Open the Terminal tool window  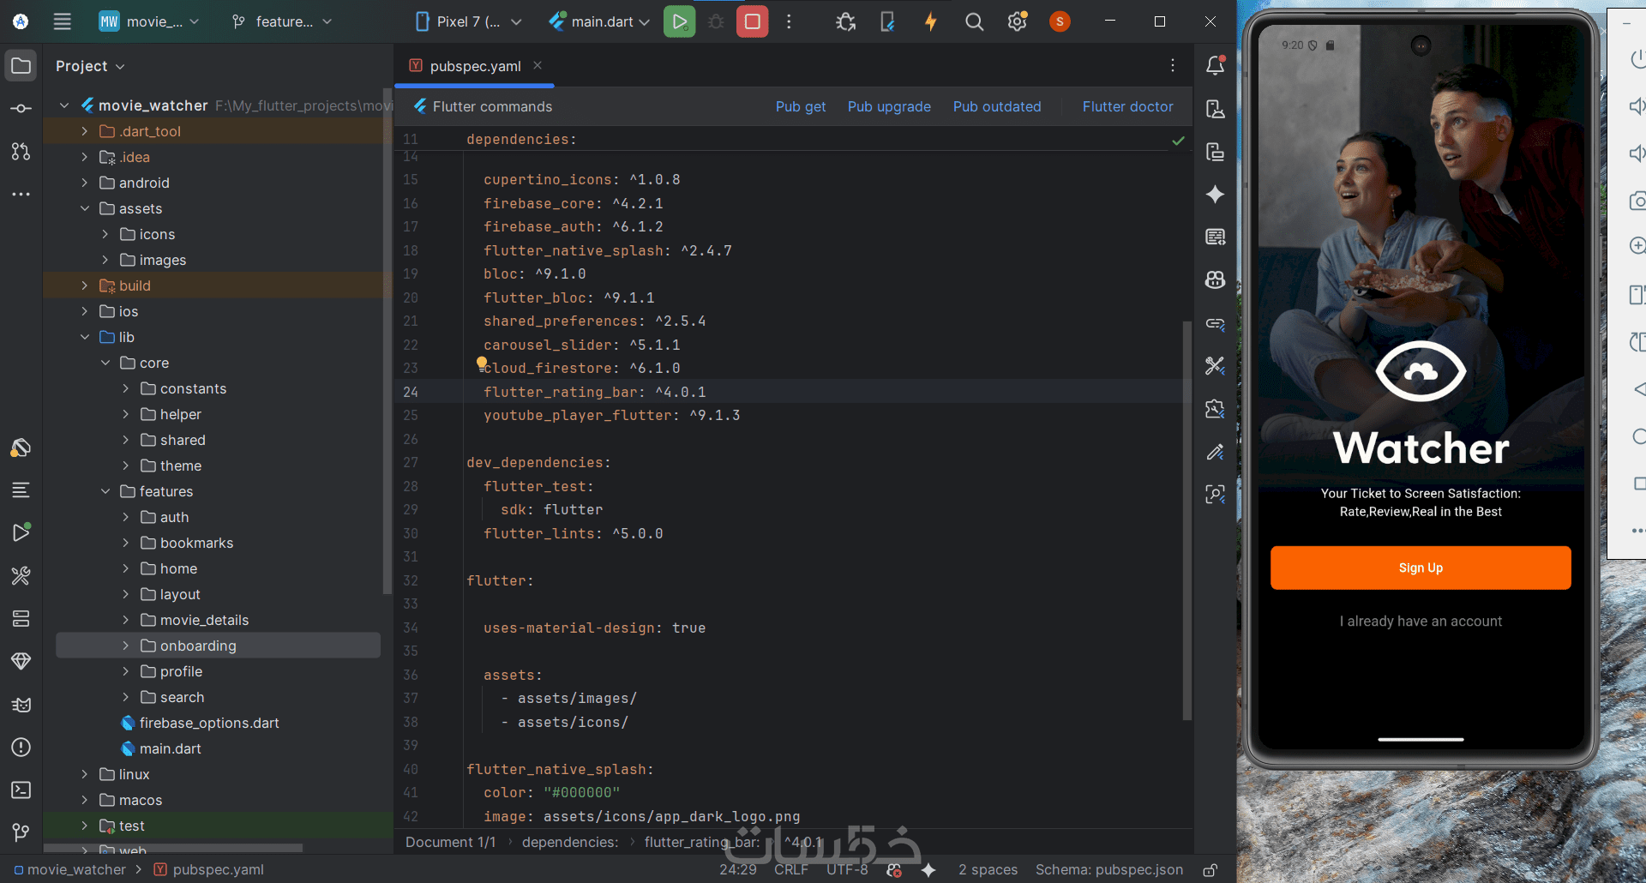coord(21,790)
